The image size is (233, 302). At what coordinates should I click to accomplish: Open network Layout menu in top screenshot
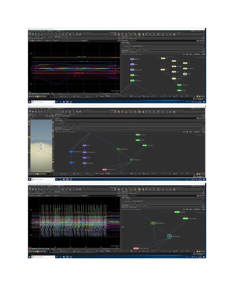(x=137, y=55)
